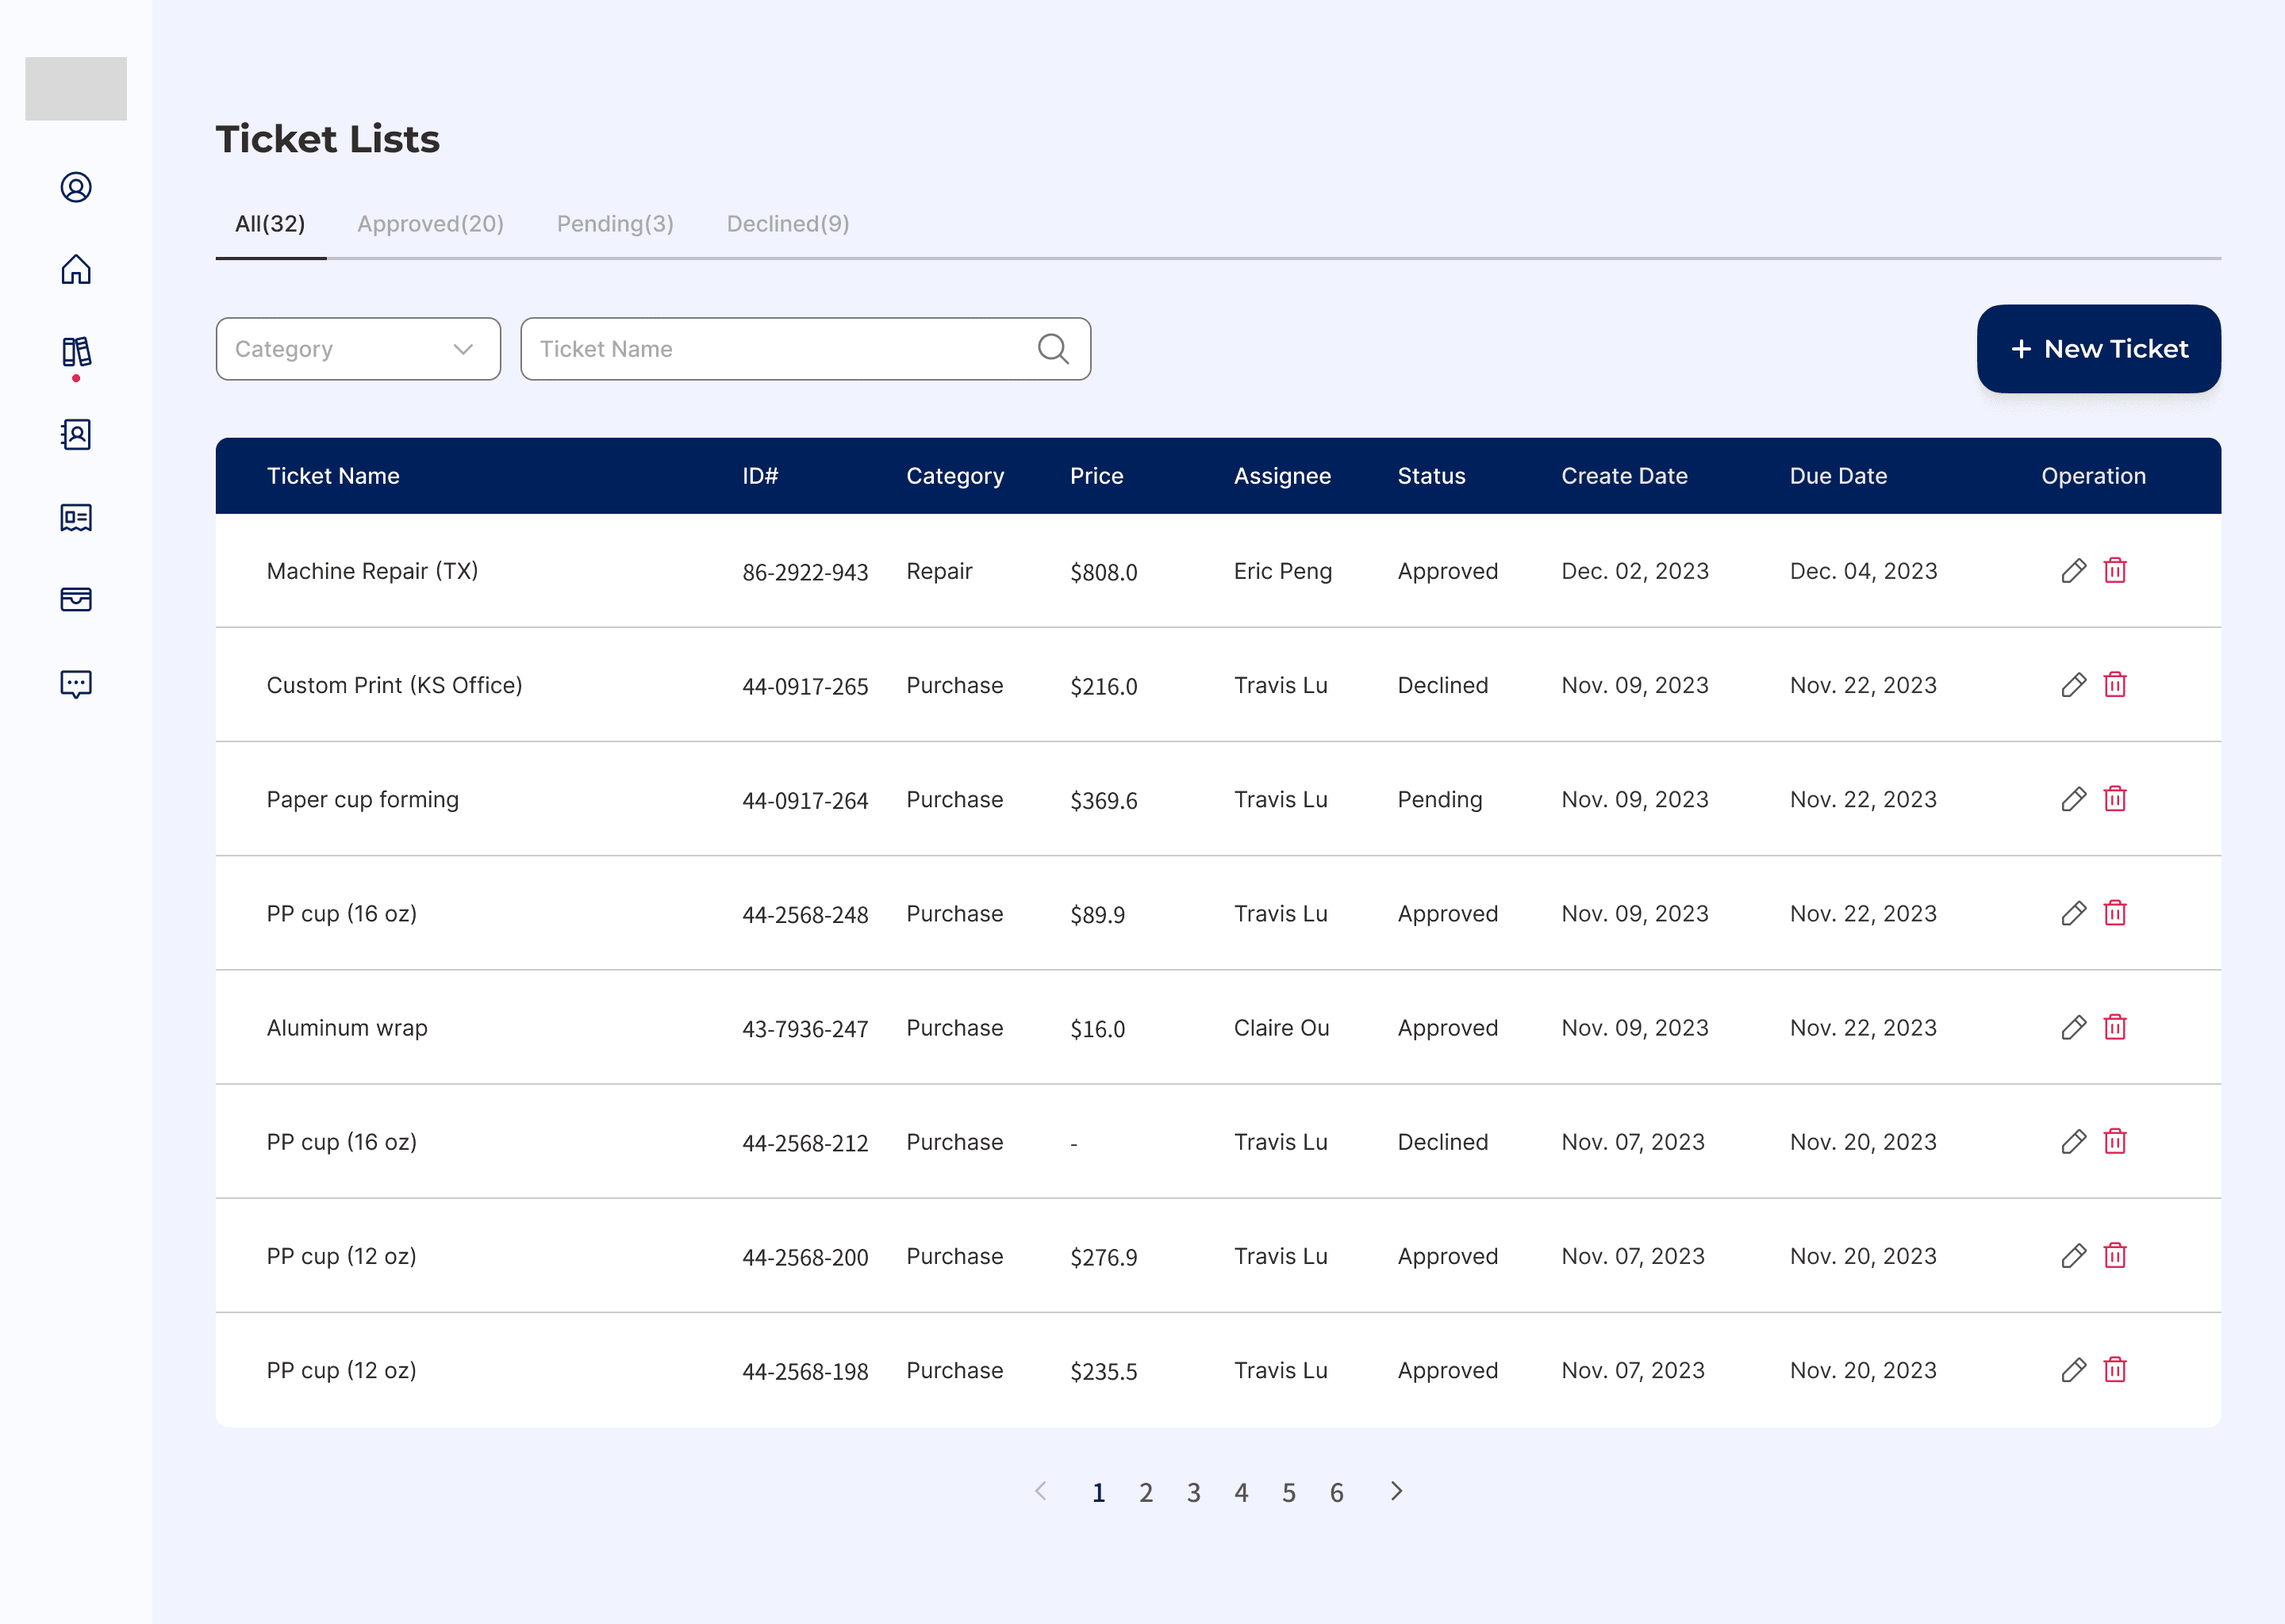This screenshot has width=2285, height=1624.
Task: Edit the Machine Repair (TX) ticket
Action: (x=2074, y=570)
